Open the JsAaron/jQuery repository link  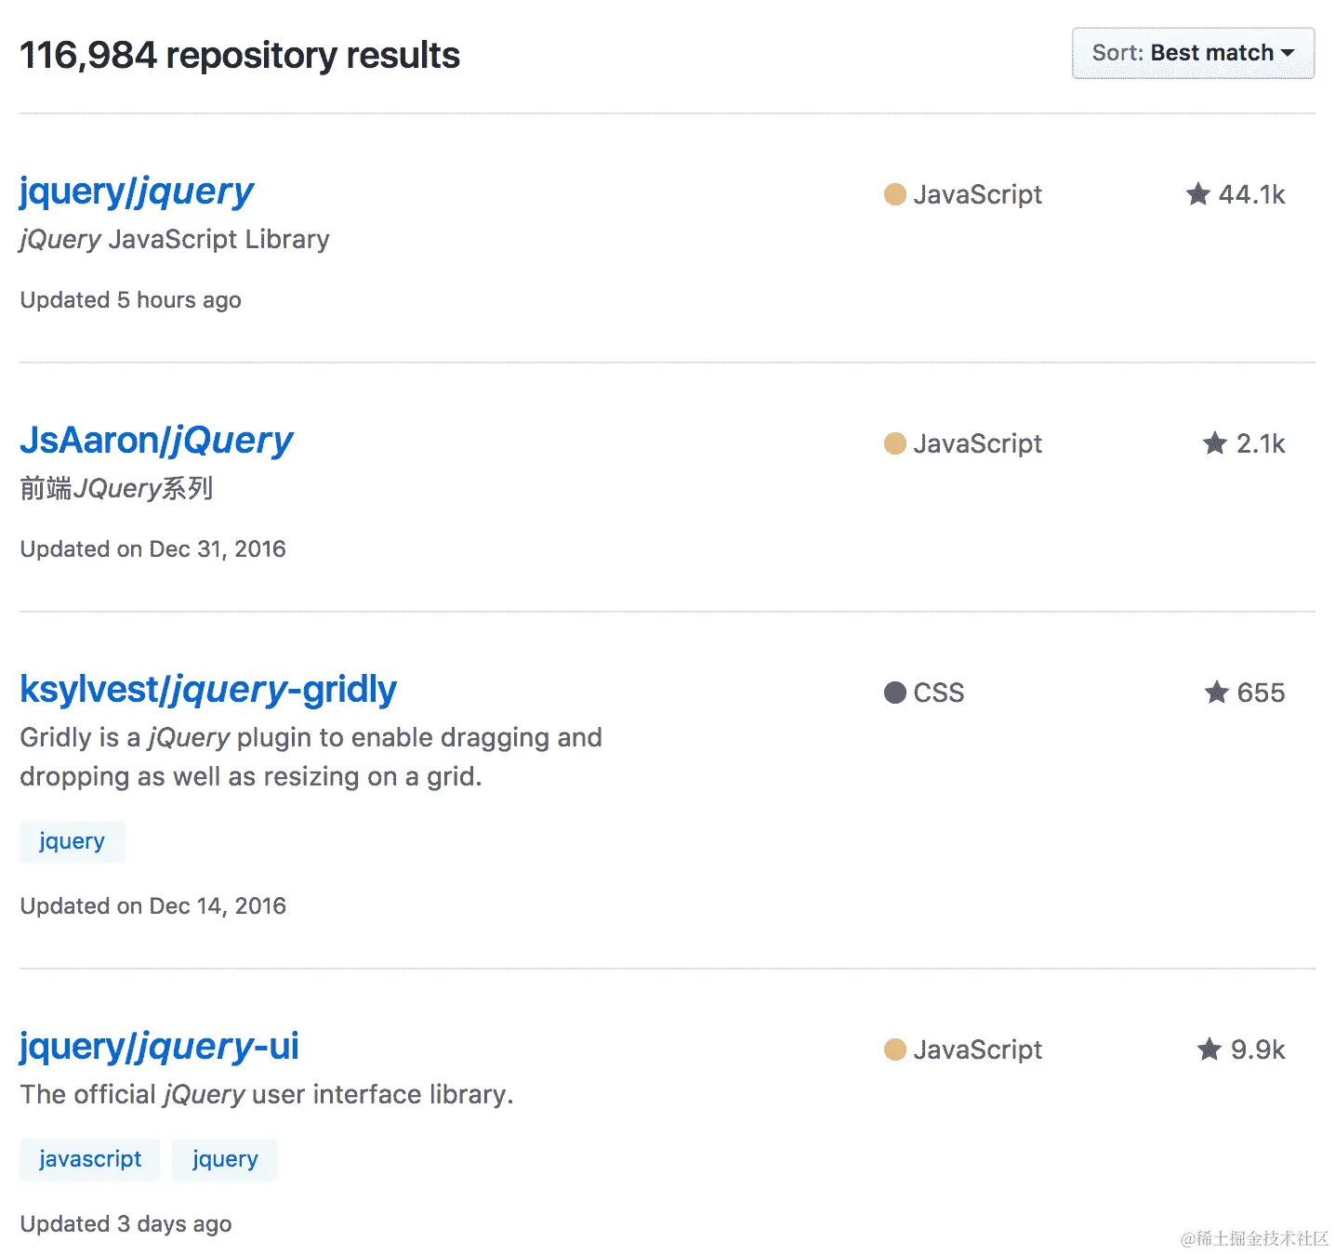click(156, 441)
